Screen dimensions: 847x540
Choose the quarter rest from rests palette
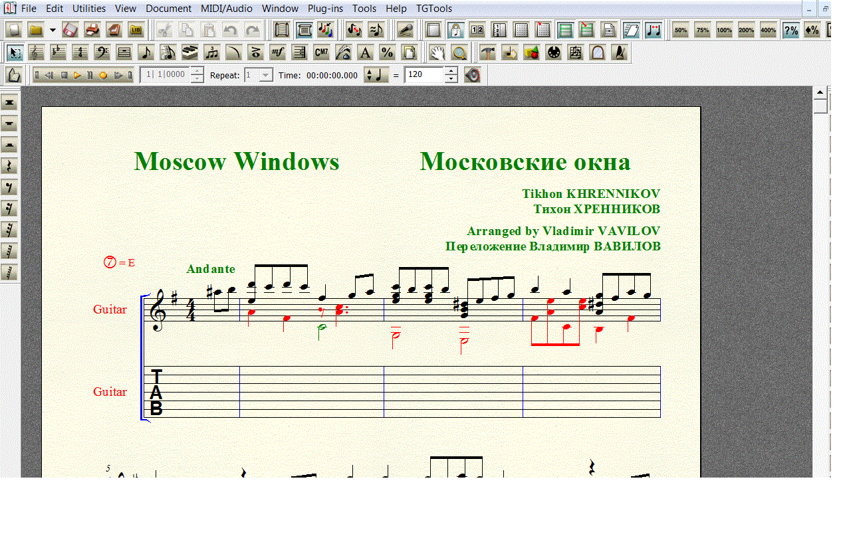(x=9, y=166)
